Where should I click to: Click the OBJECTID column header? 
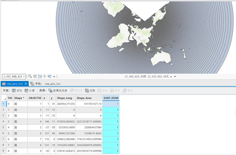tap(35, 98)
